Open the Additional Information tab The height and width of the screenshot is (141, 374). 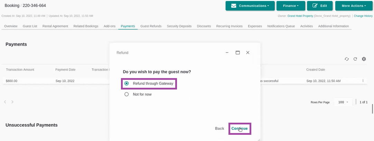point(334,26)
